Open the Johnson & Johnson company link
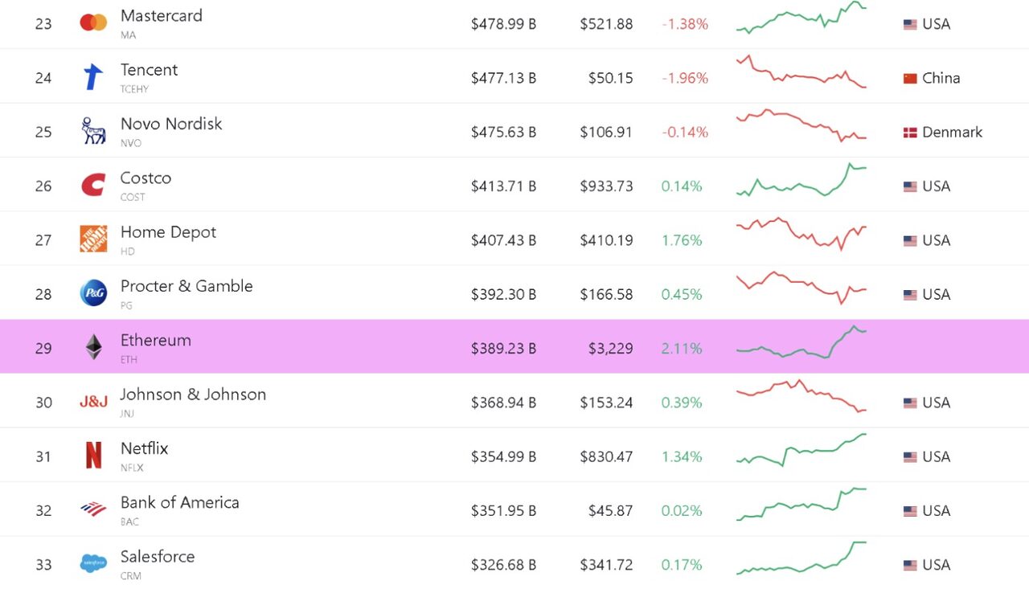Image resolution: width=1029 pixels, height=589 pixels. click(x=193, y=395)
